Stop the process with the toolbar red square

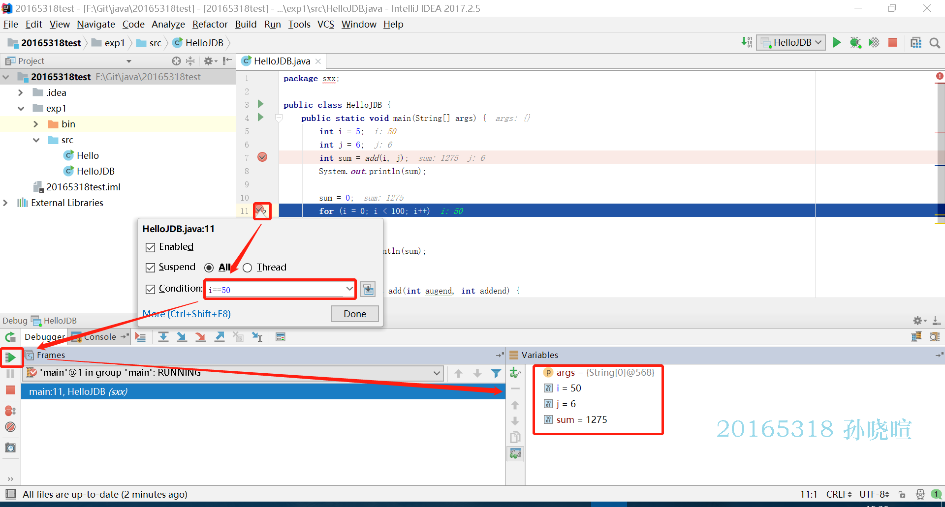pos(893,42)
